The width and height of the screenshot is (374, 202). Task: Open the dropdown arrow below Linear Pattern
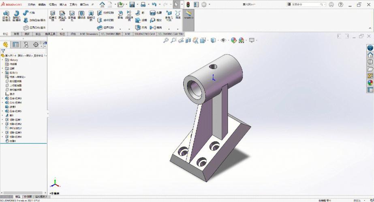click(129, 29)
